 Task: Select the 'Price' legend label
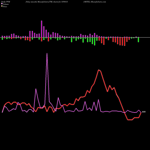click(x=5, y=7)
